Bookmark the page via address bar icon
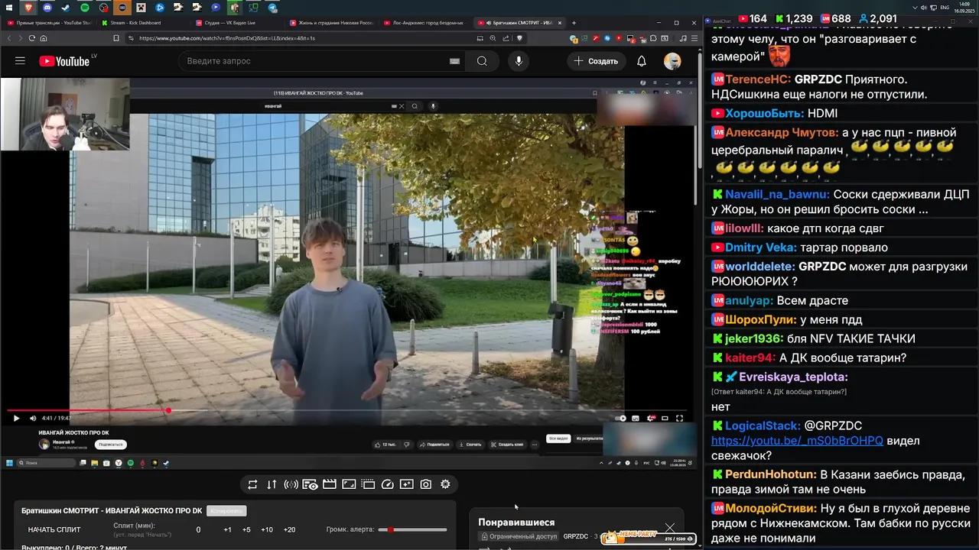 click(x=116, y=38)
